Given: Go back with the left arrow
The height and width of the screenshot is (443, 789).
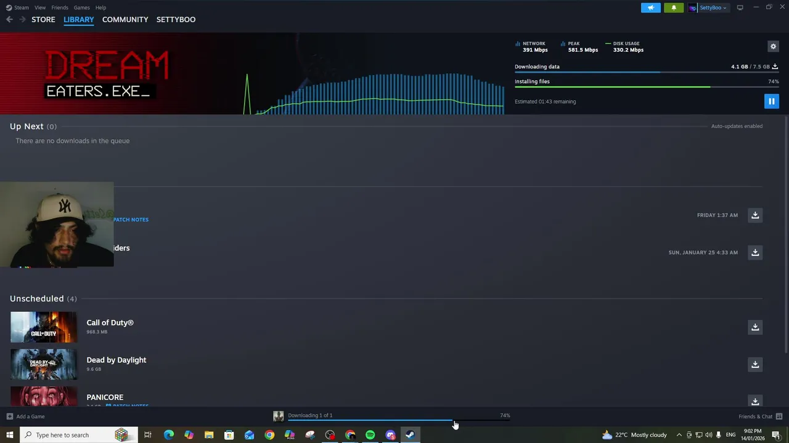Looking at the screenshot, I should coord(9,20).
